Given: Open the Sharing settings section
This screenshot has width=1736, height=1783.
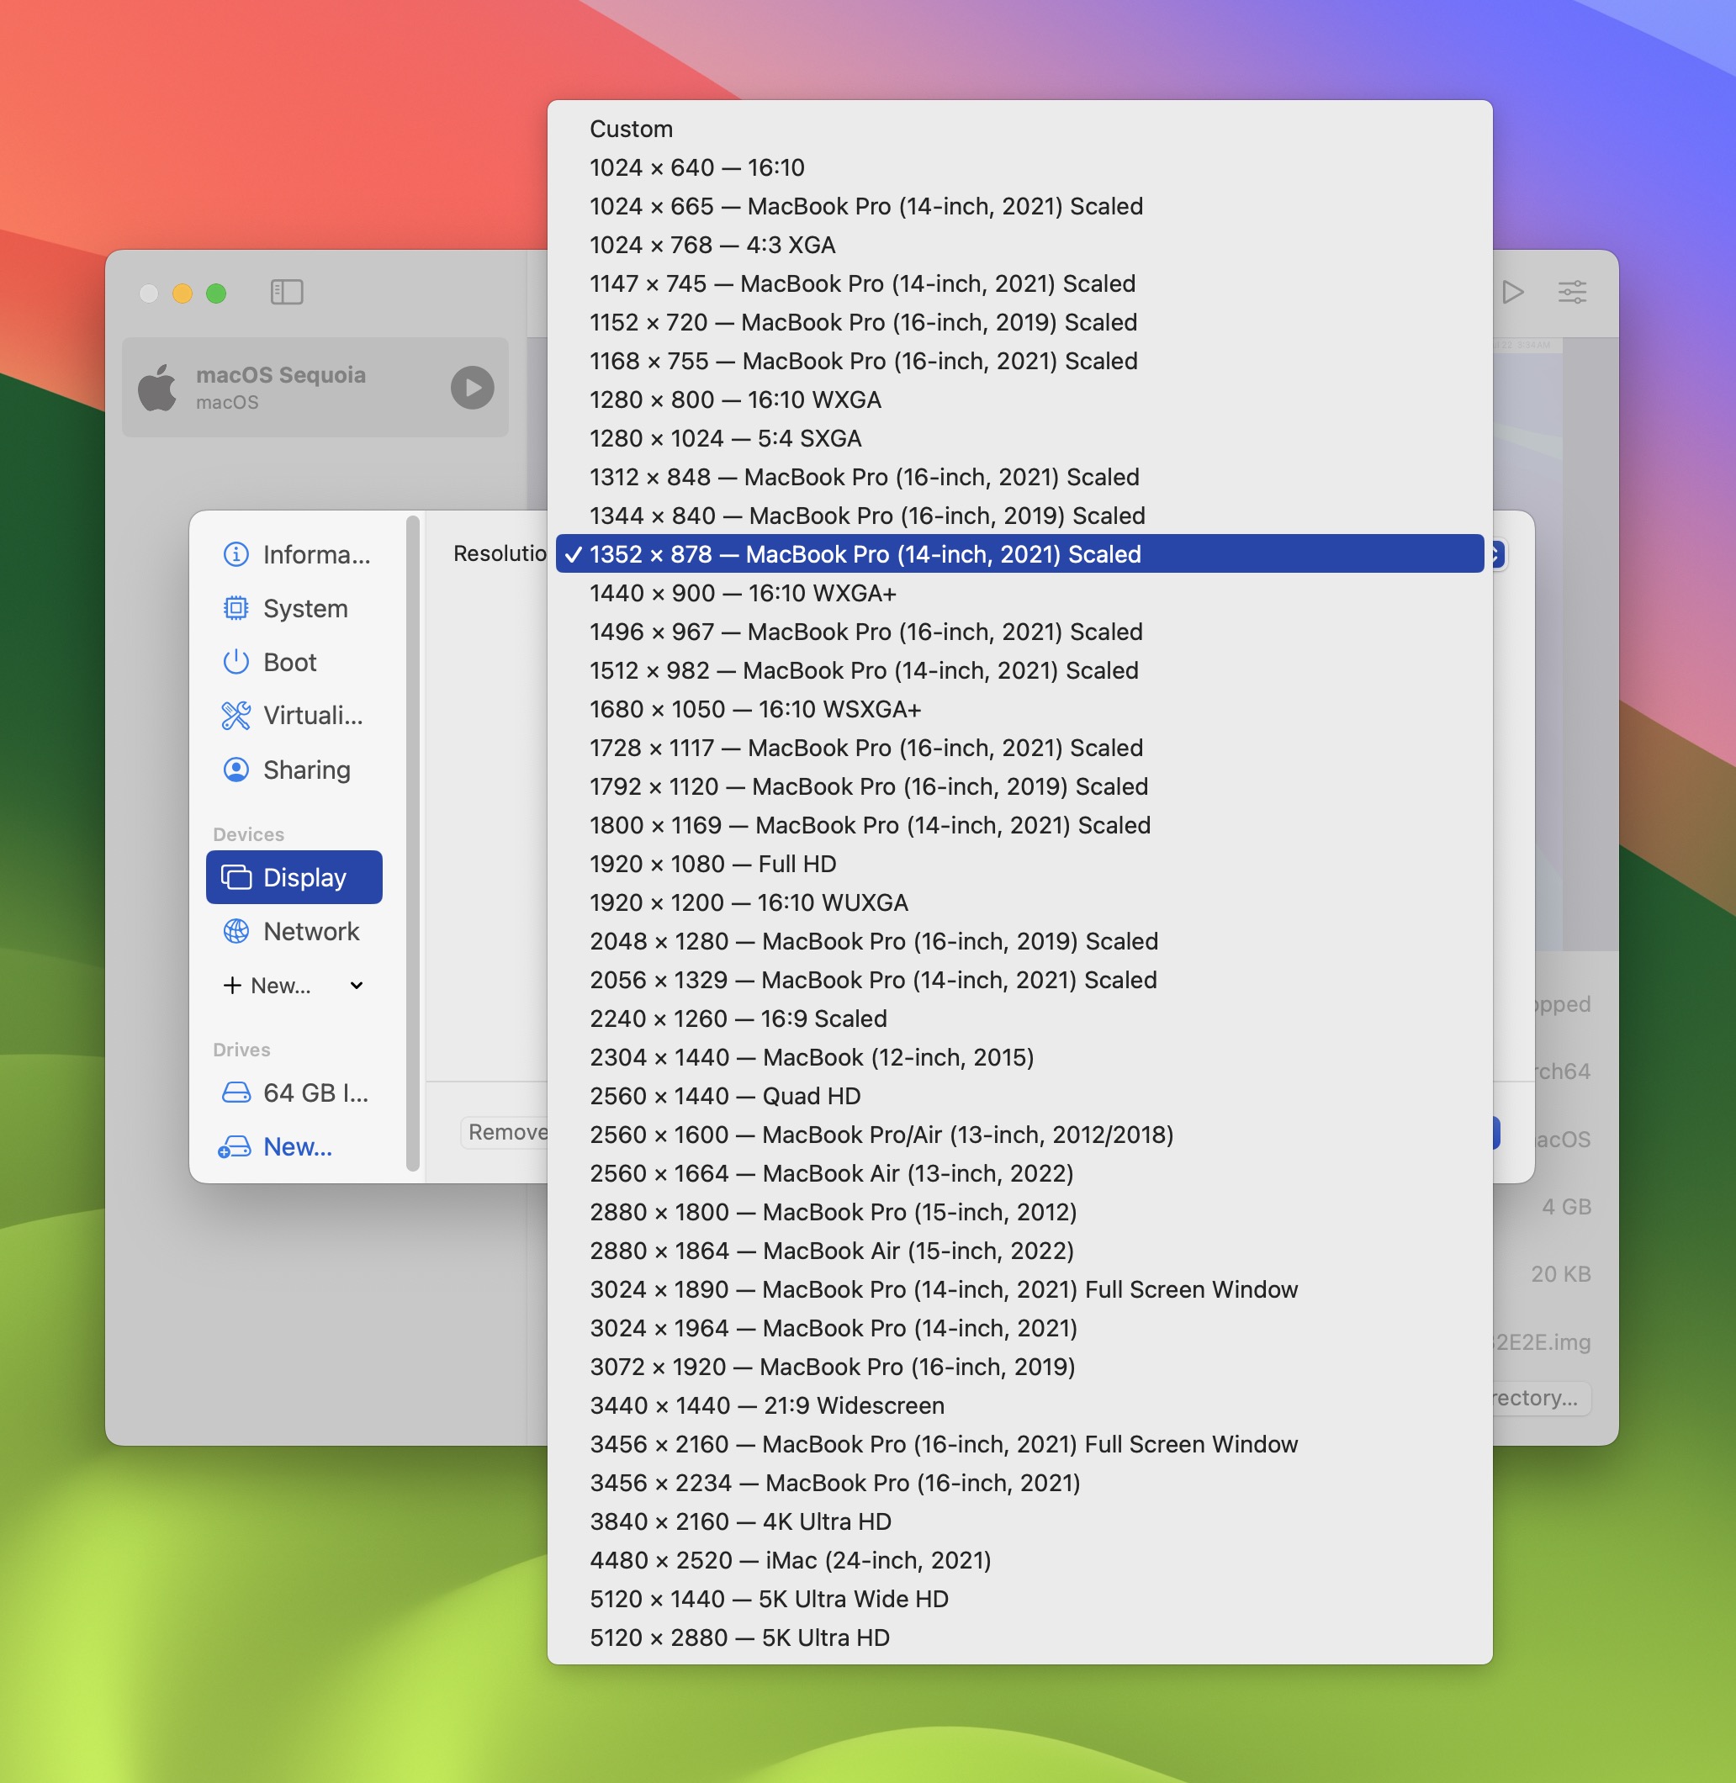Looking at the screenshot, I should coord(294,770).
